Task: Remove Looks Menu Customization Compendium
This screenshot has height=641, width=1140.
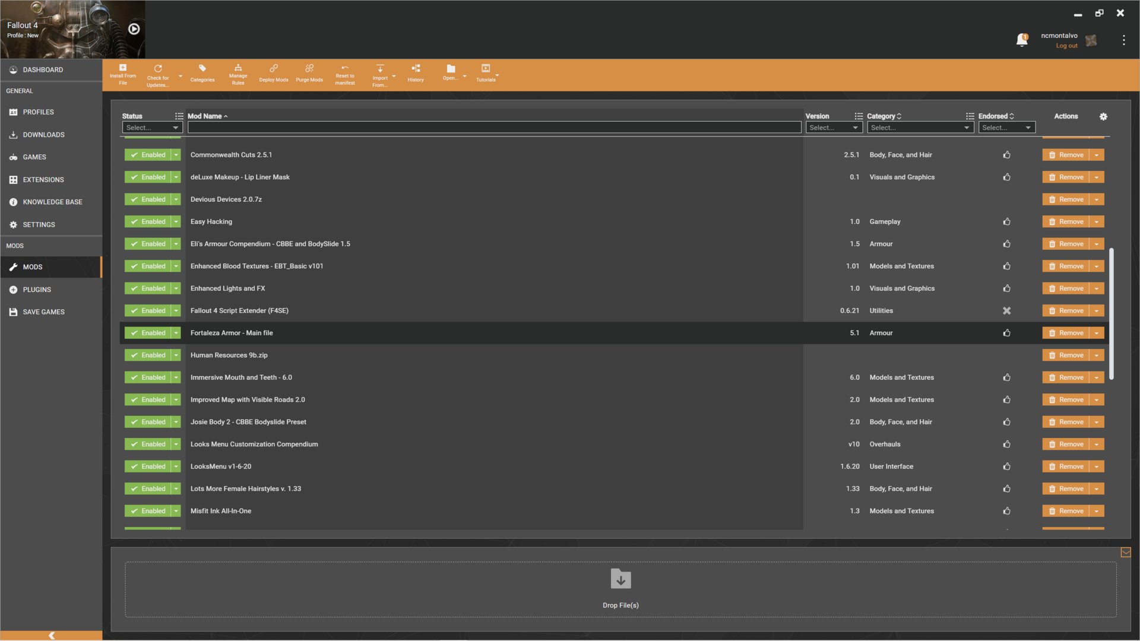Action: click(1066, 444)
